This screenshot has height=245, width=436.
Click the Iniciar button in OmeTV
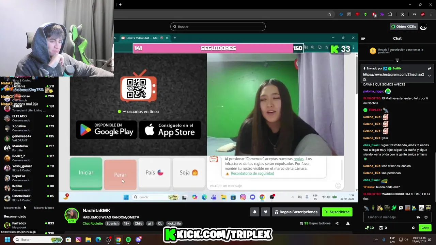click(86, 173)
